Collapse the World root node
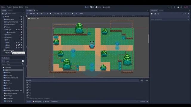 click(x=2, y=17)
